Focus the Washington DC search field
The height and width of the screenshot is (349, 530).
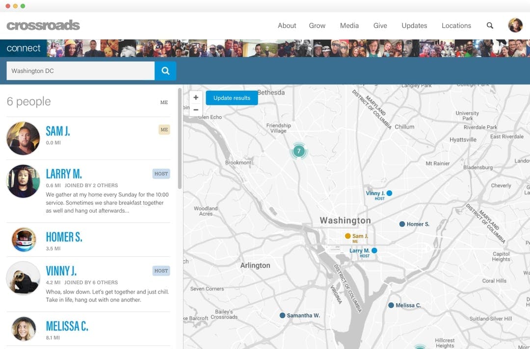(80, 71)
